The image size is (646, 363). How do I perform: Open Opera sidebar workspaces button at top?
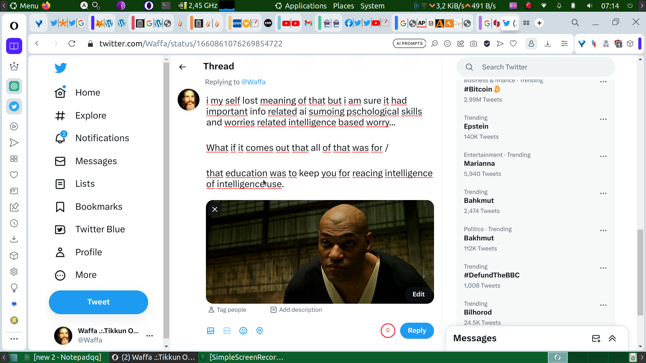[x=14, y=46]
